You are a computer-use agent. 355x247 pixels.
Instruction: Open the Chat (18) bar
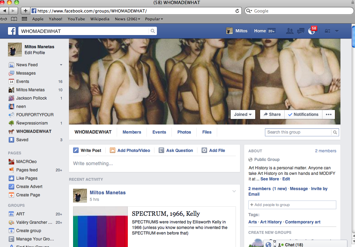click(311, 244)
